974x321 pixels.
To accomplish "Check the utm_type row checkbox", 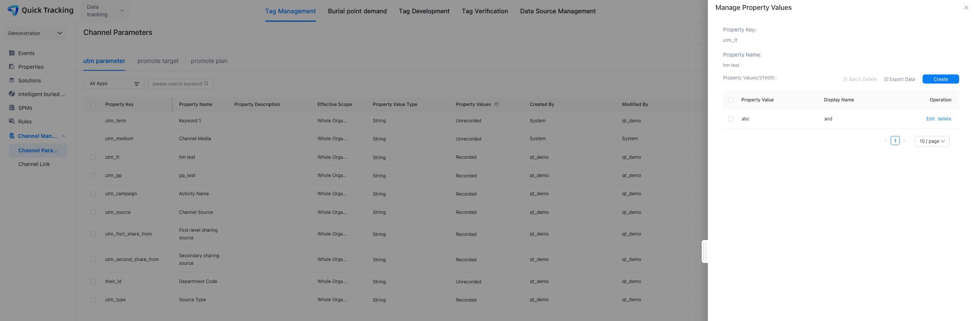I will click(93, 300).
